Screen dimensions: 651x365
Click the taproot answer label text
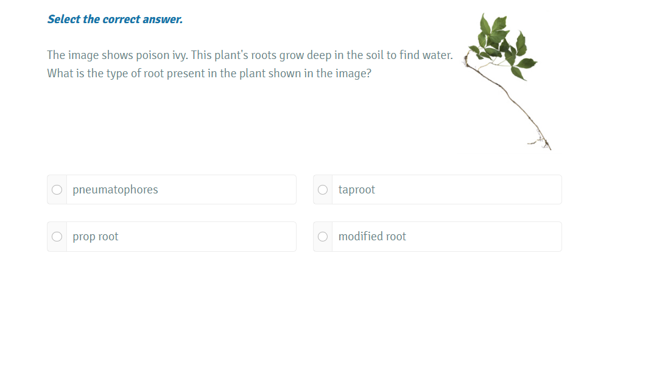(357, 190)
